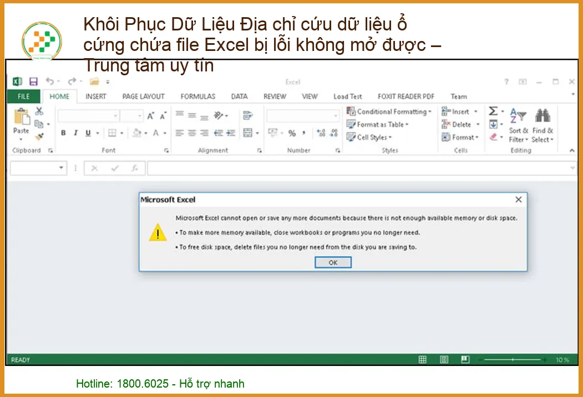Click the Orientation text angle icon
This screenshot has height=397, width=583.
[x=219, y=116]
